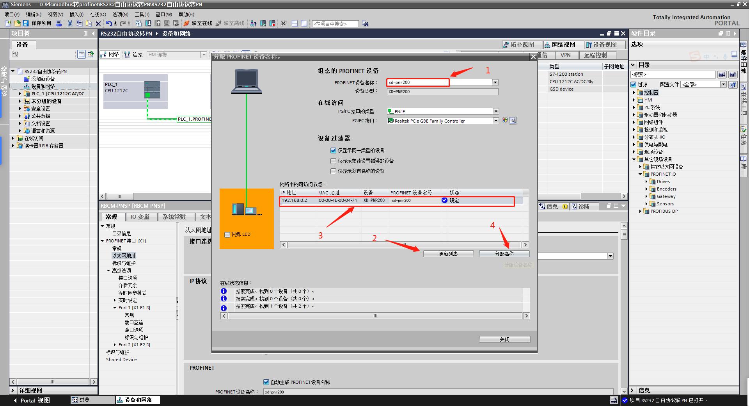Viewport: 749px width, 406px height.
Task: Expand the 在线访问 tree node
Action: (13, 138)
